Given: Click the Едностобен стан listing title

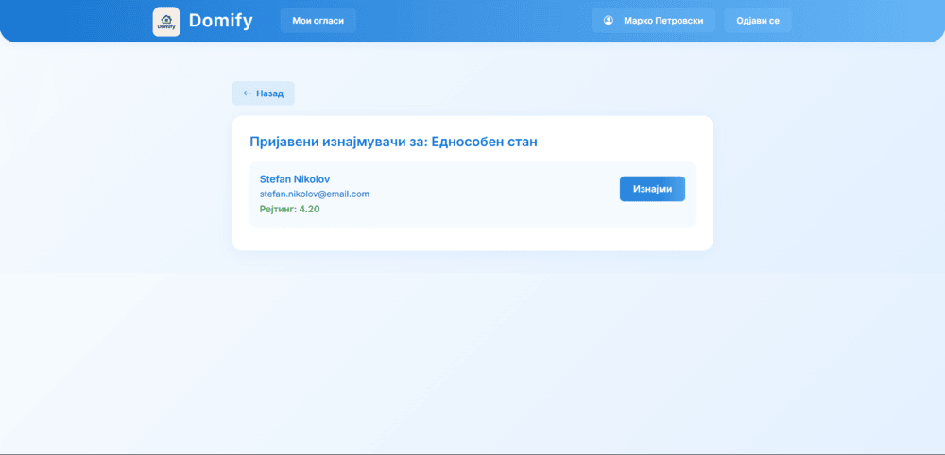Looking at the screenshot, I should coord(484,142).
